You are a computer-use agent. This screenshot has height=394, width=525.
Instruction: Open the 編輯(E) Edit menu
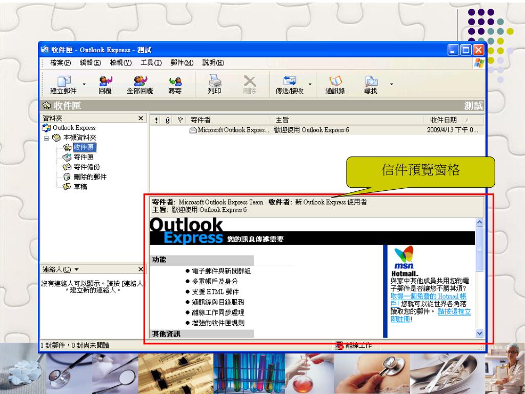tap(90, 63)
